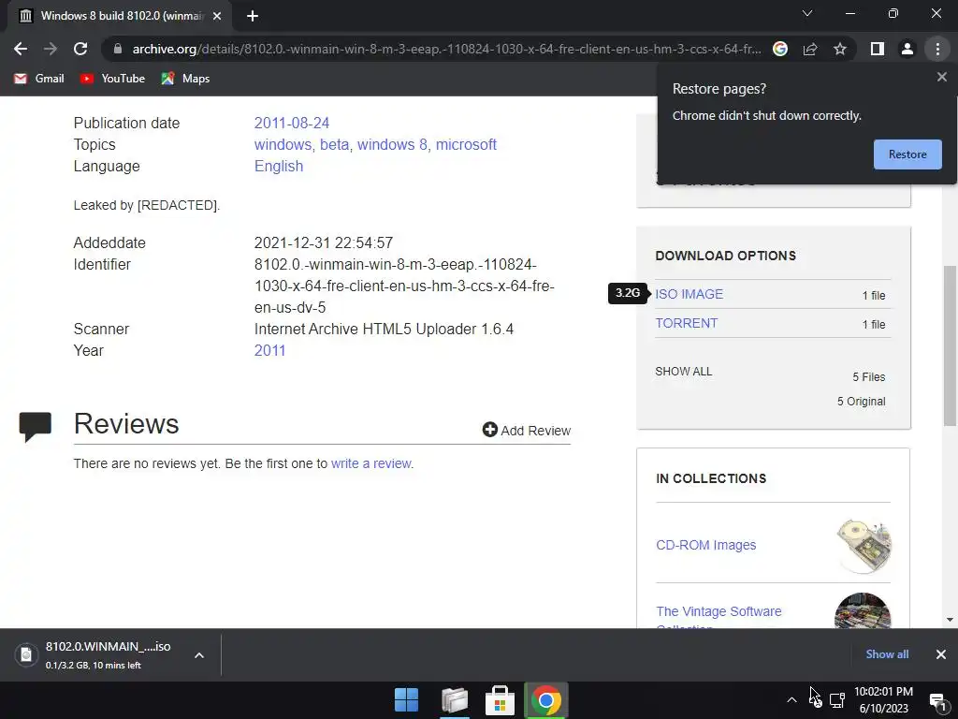This screenshot has width=958, height=719.
Task: Open Google icon in address bar
Action: [780, 49]
